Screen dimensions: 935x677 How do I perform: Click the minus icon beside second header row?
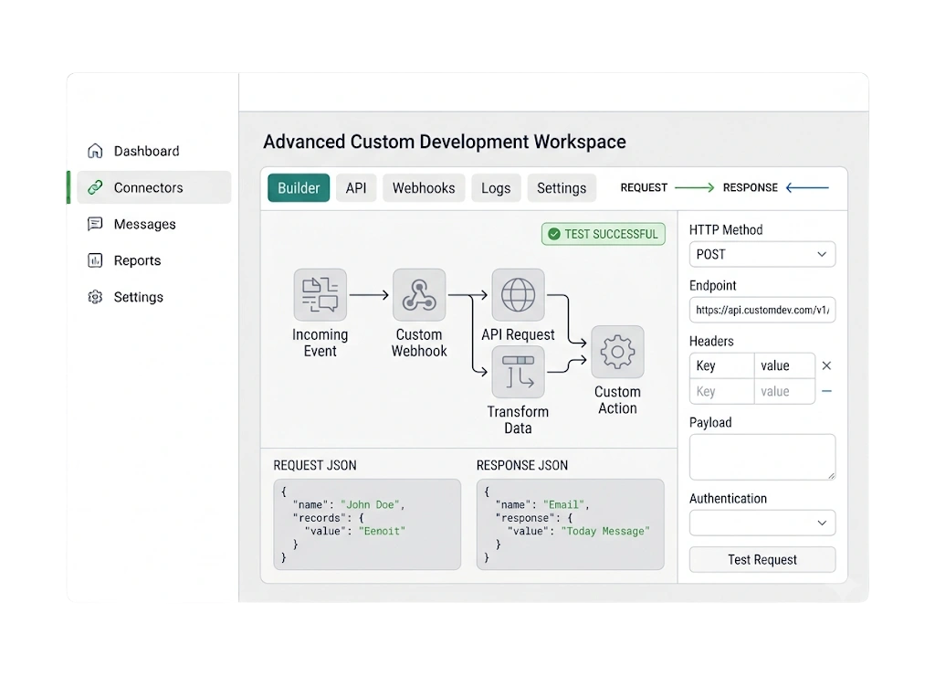[x=826, y=391]
